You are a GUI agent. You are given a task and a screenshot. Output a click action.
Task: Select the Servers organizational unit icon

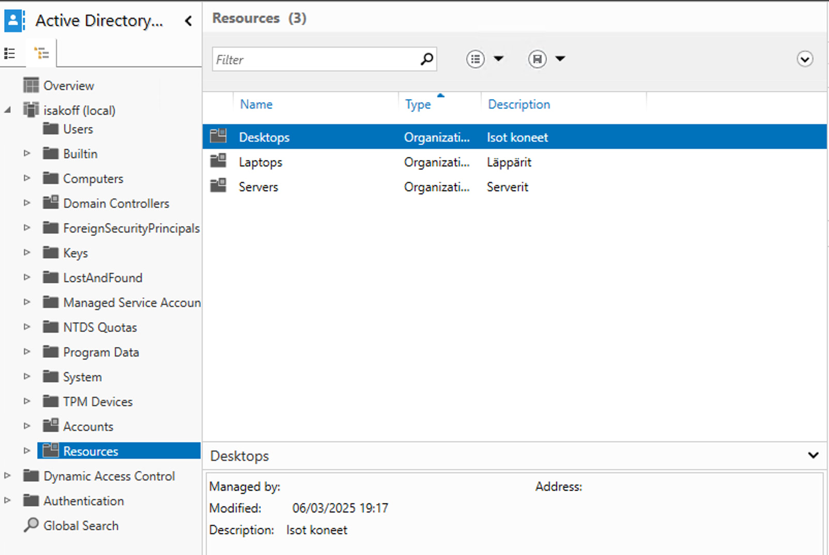tap(218, 186)
